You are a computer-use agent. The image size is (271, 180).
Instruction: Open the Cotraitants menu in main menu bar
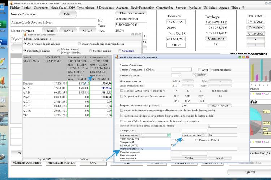coord(41,8)
